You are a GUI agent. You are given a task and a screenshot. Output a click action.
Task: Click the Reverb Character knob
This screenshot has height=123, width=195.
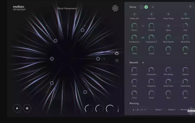(x=151, y=70)
